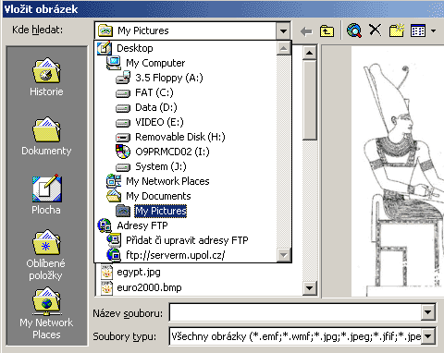The image size is (444, 353).
Task: Click the file list scroll down arrow
Action: pyautogui.click(x=309, y=288)
